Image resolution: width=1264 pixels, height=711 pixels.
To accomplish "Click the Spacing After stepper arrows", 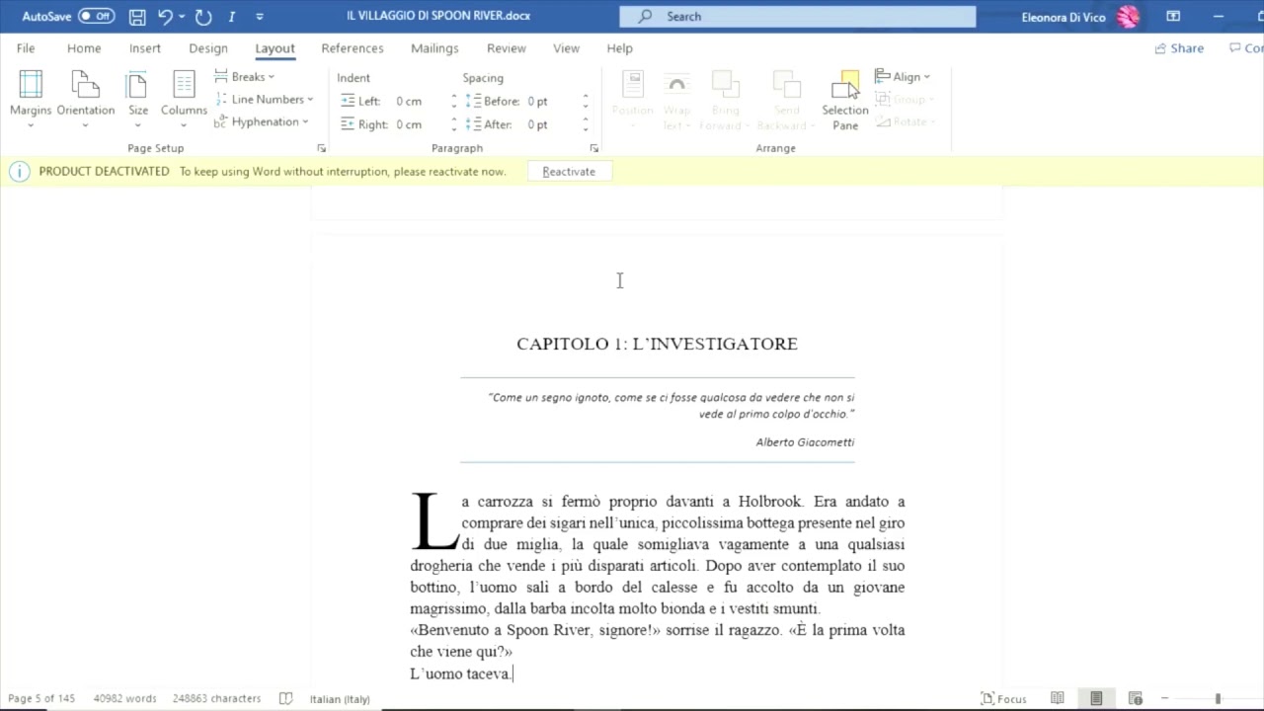I will 586,124.
